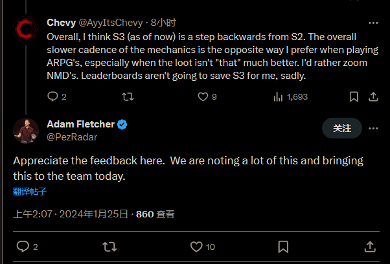Viewport: 390px width, 264px height.
Task: Share Chevy's post
Action: click(373, 96)
